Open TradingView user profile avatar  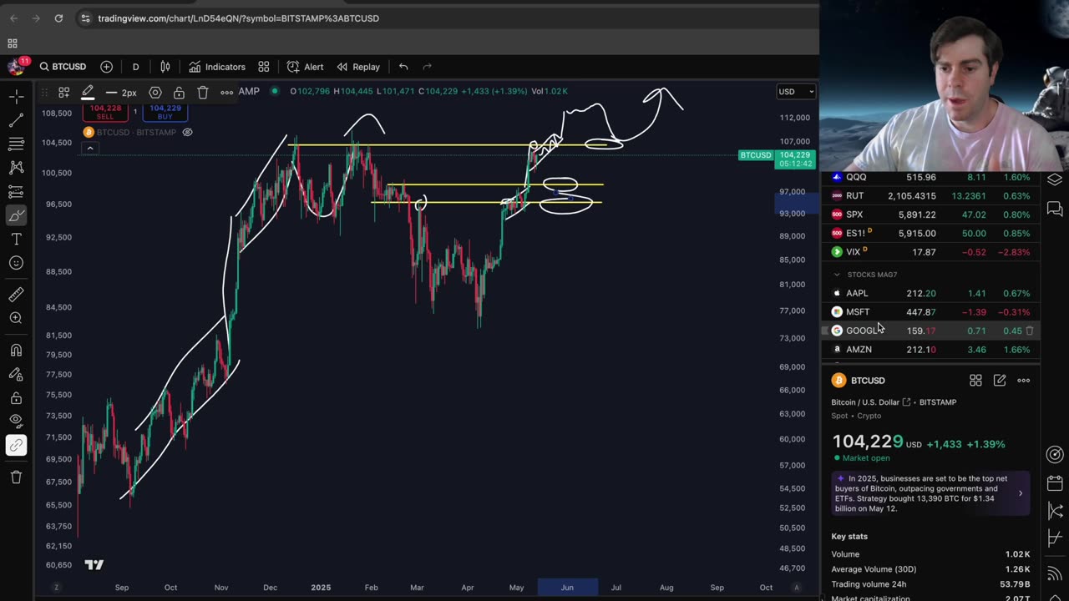(15, 67)
